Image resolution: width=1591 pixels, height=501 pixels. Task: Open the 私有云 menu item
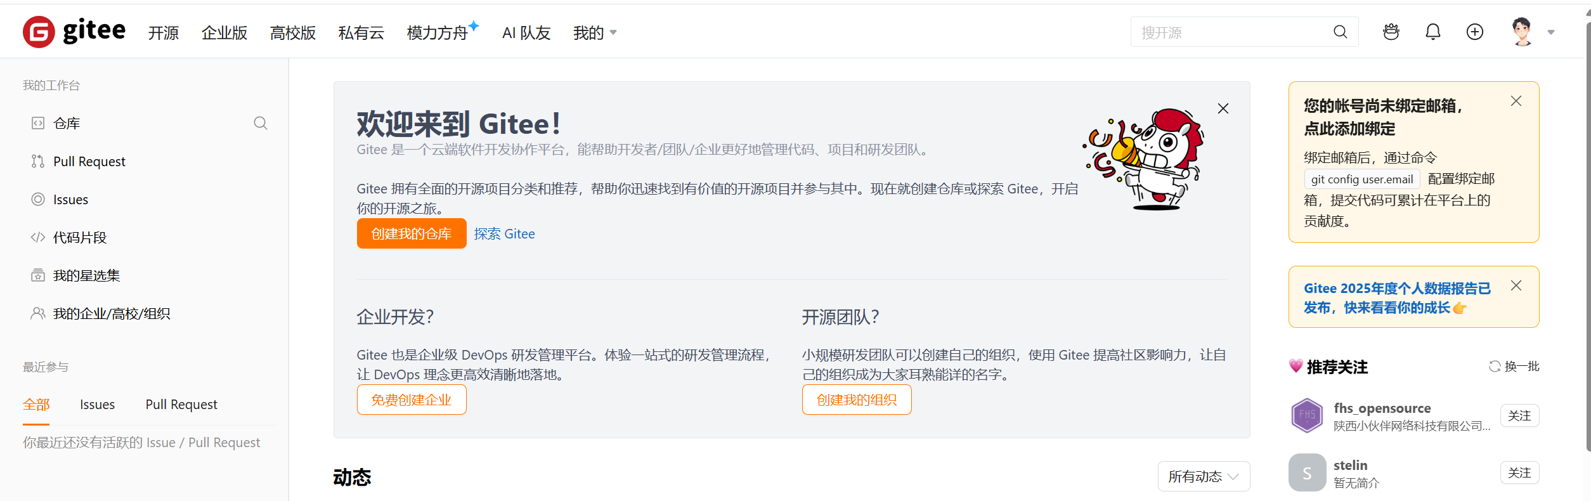(x=361, y=32)
